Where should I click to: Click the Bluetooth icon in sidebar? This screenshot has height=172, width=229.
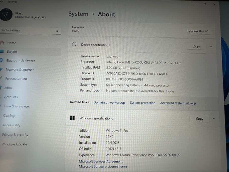(x=1, y=60)
